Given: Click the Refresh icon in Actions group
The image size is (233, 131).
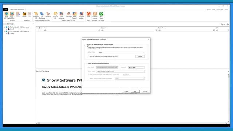Looking at the screenshot, I should tap(18, 14).
